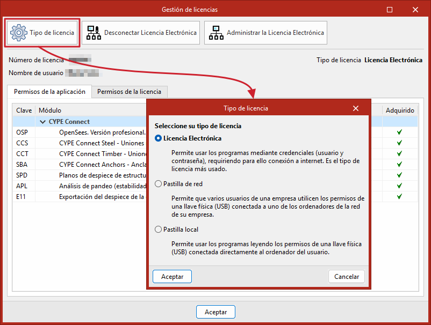Maximize the Gestión de licencias window
Viewport: 431px width, 325px height.
tap(390, 10)
